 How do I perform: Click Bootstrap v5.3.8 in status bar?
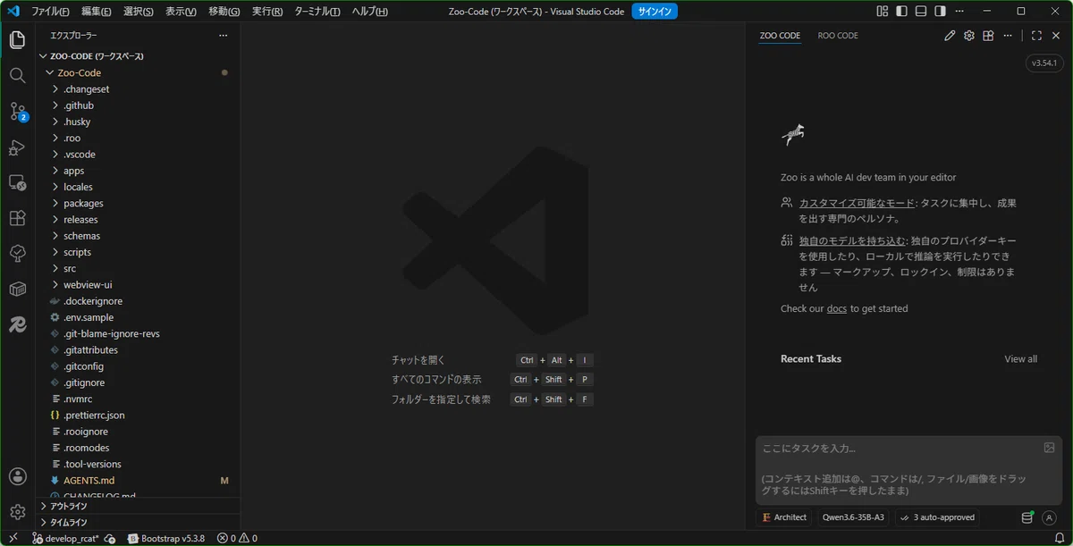166,539
